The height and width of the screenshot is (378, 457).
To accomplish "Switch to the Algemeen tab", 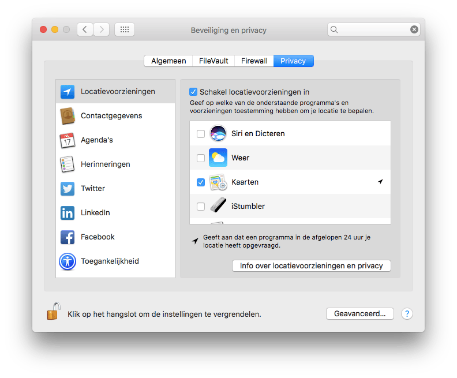I will [168, 61].
